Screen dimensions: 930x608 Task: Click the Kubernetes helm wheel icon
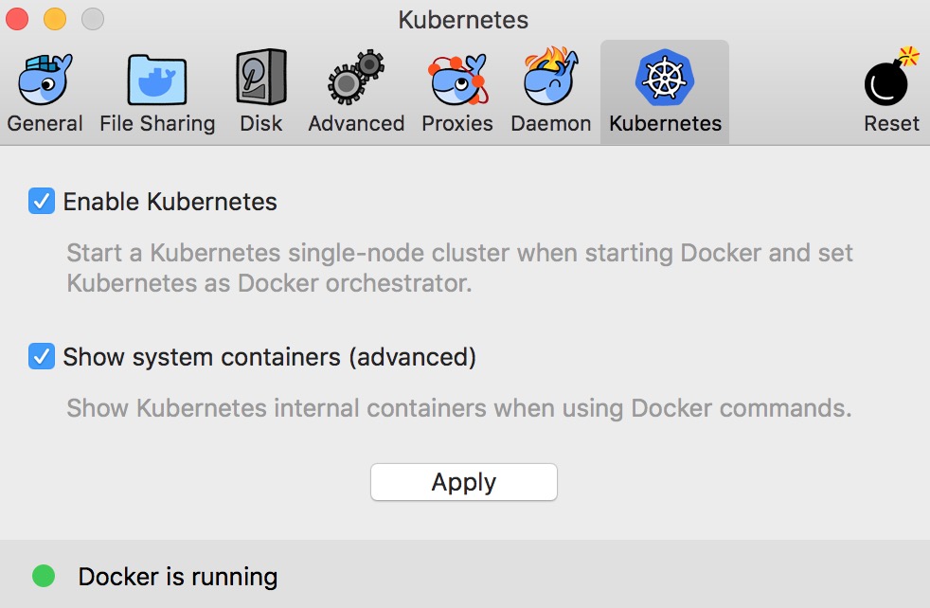tap(665, 80)
